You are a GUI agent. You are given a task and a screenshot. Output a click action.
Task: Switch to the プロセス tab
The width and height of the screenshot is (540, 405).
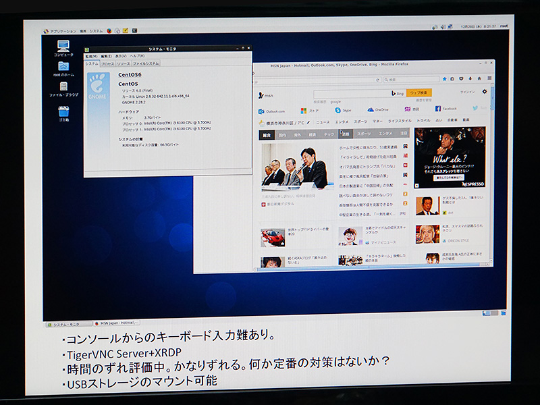[x=107, y=63]
